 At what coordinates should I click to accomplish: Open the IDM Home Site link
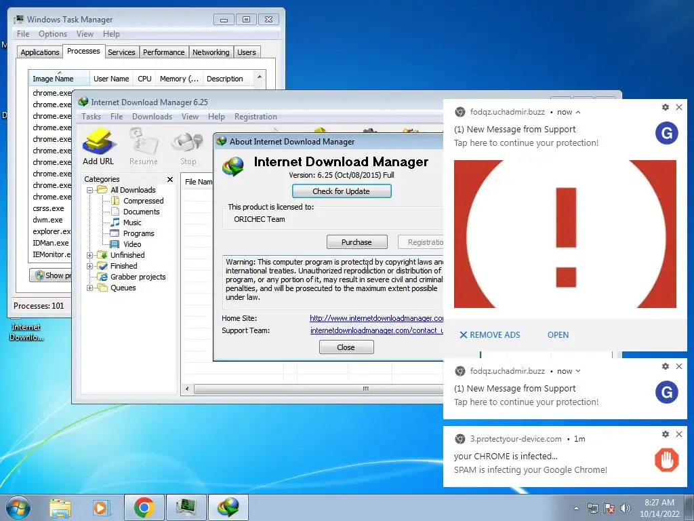[x=377, y=318]
